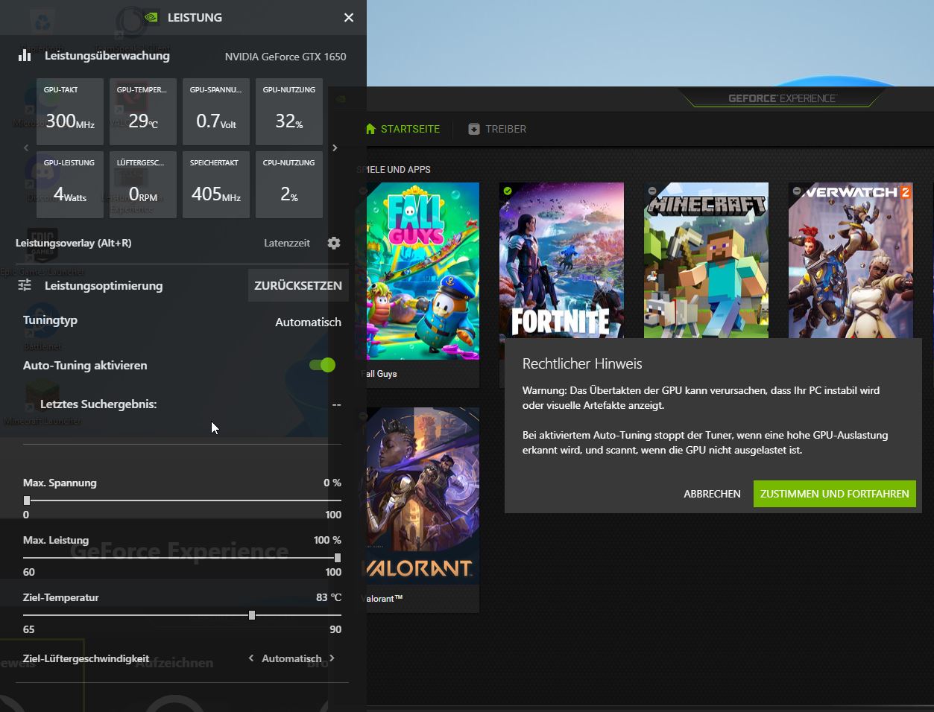Switch to the TREIBER tab
934x712 pixels.
[497, 129]
